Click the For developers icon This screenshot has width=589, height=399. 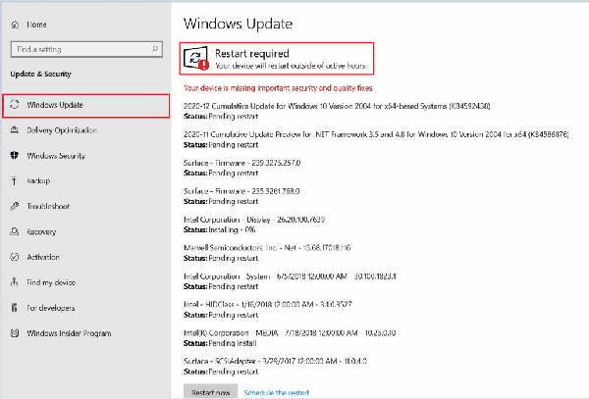point(14,309)
